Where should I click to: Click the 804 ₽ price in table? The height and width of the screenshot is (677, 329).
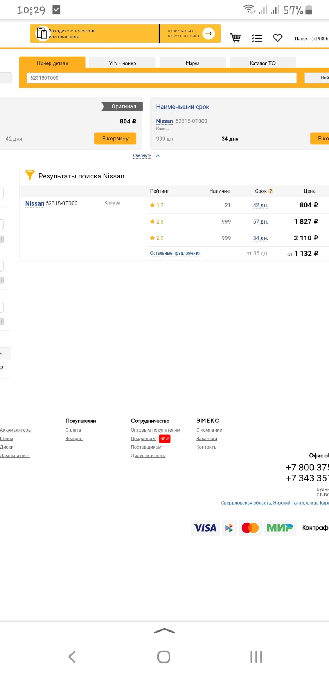309,205
